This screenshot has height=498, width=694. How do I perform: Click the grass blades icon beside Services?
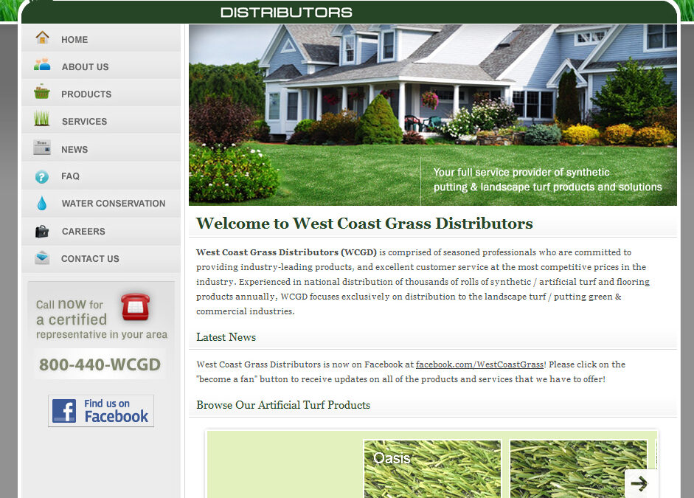(x=41, y=119)
